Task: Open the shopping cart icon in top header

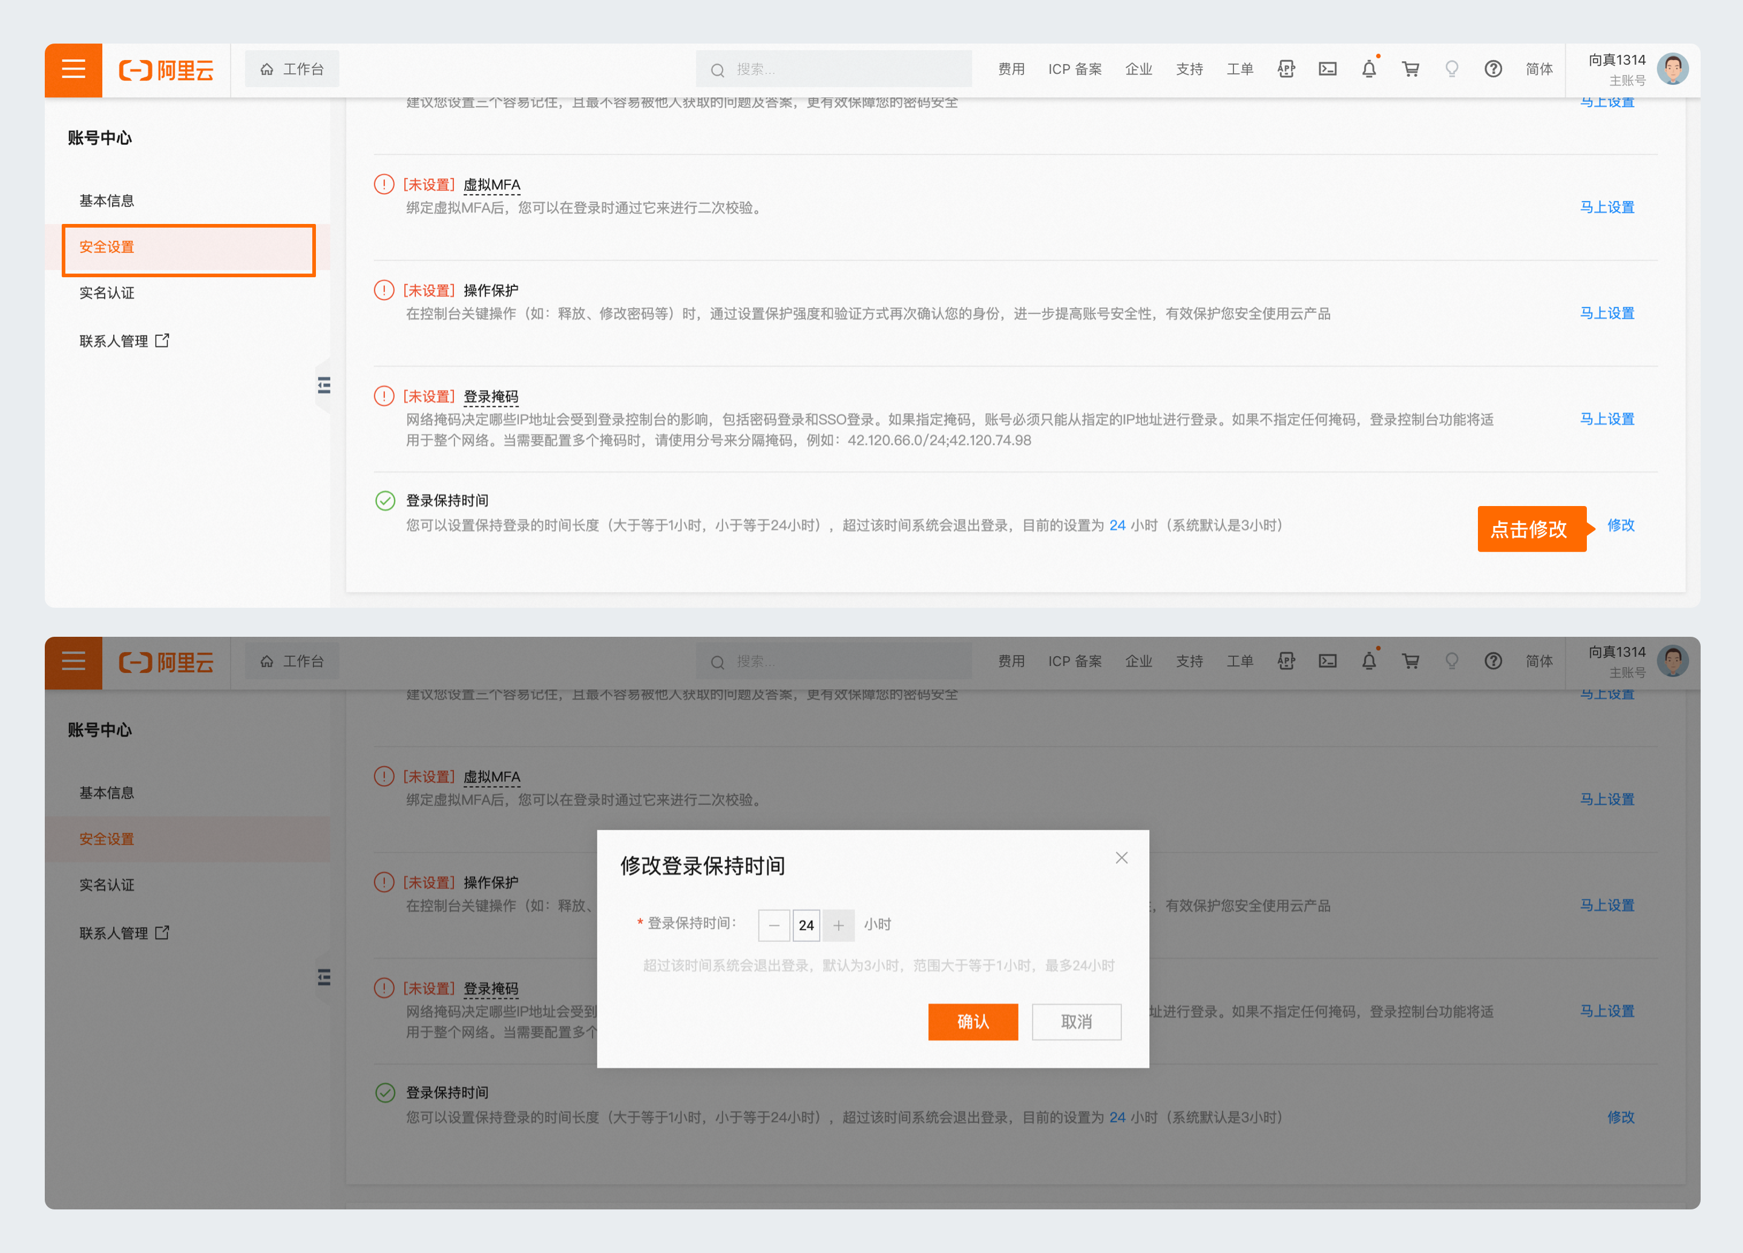Action: [x=1410, y=69]
